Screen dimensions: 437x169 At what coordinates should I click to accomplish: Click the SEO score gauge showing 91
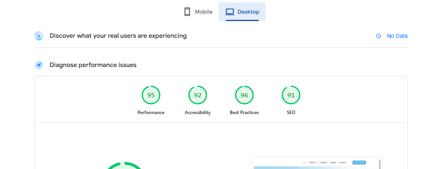[291, 95]
